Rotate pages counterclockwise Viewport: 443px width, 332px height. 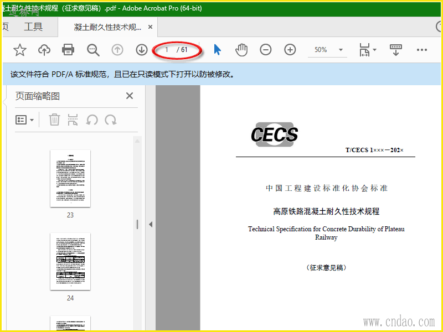point(92,120)
